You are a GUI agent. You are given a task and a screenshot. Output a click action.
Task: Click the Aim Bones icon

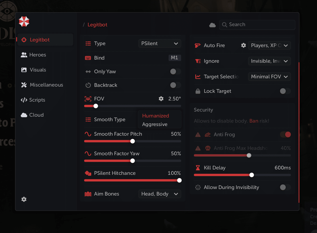coord(88,194)
